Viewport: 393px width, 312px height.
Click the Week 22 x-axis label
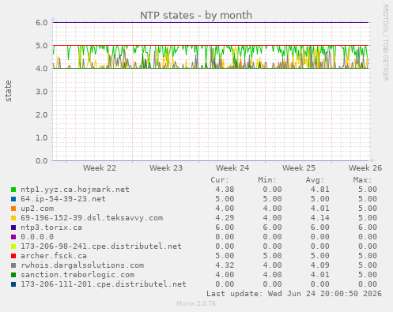(100, 168)
